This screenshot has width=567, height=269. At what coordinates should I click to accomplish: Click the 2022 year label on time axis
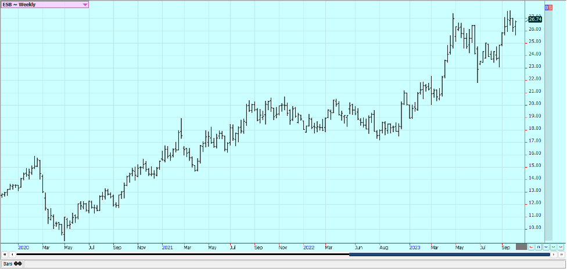tap(309, 248)
